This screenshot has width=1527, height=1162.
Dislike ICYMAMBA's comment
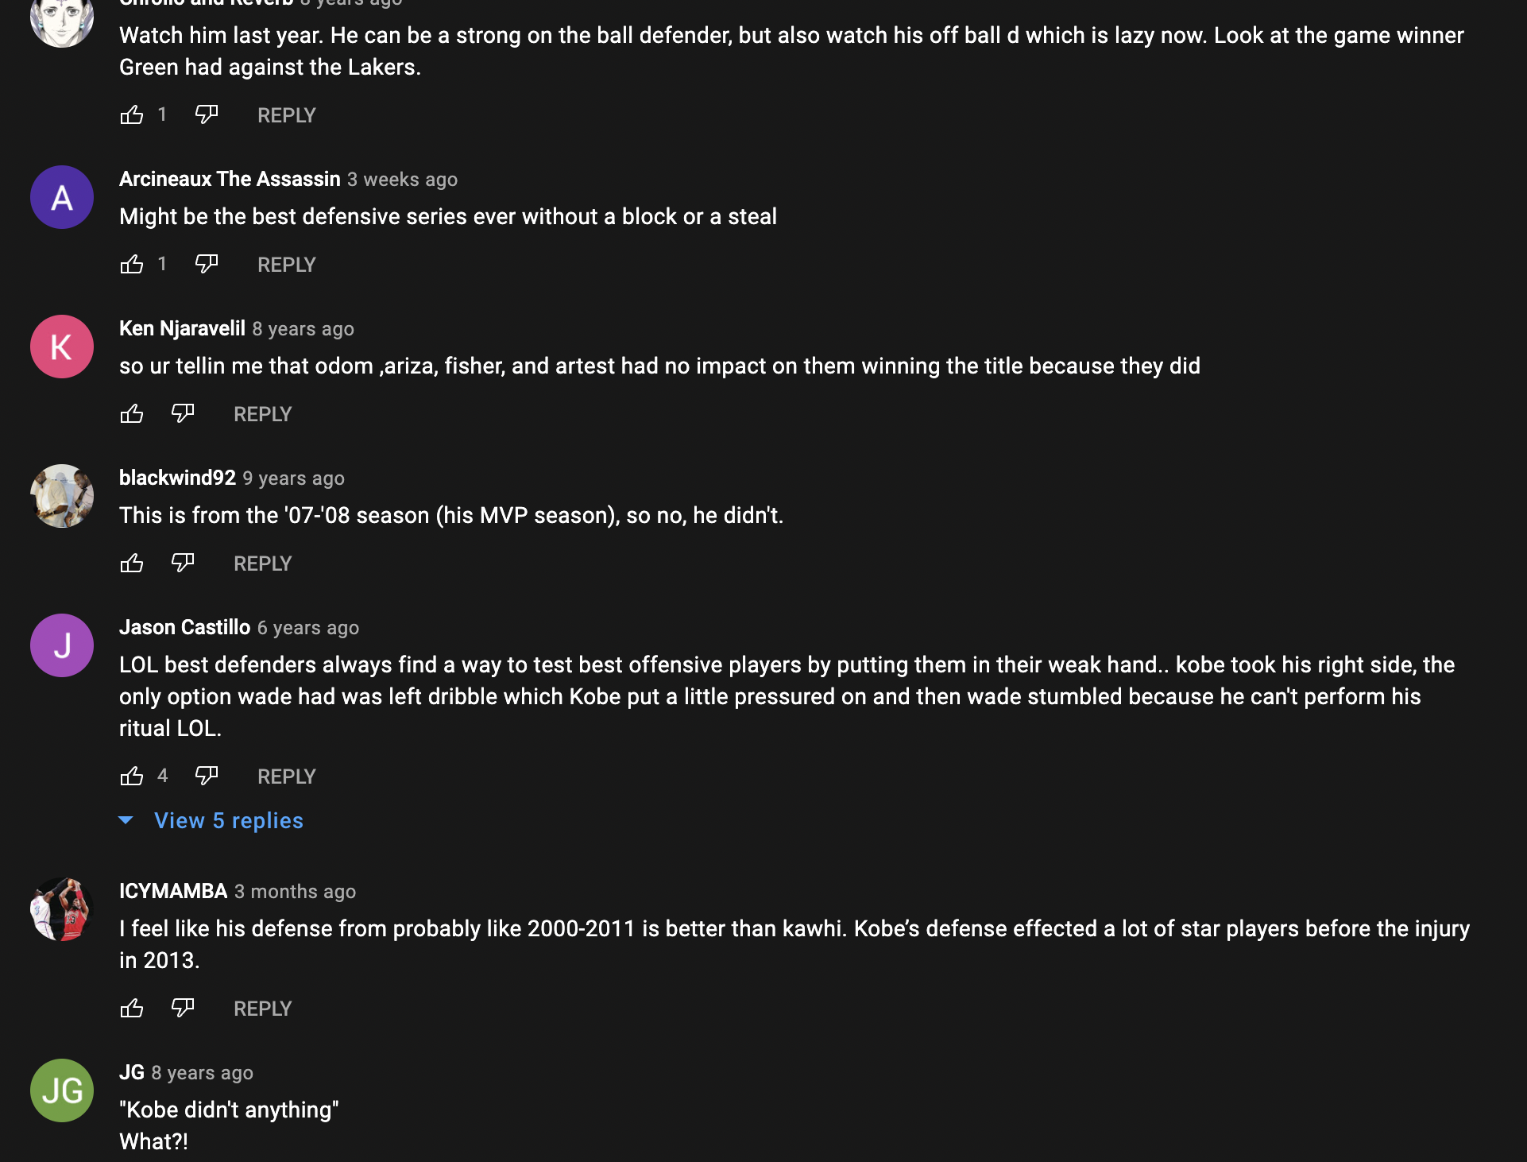tap(183, 1009)
